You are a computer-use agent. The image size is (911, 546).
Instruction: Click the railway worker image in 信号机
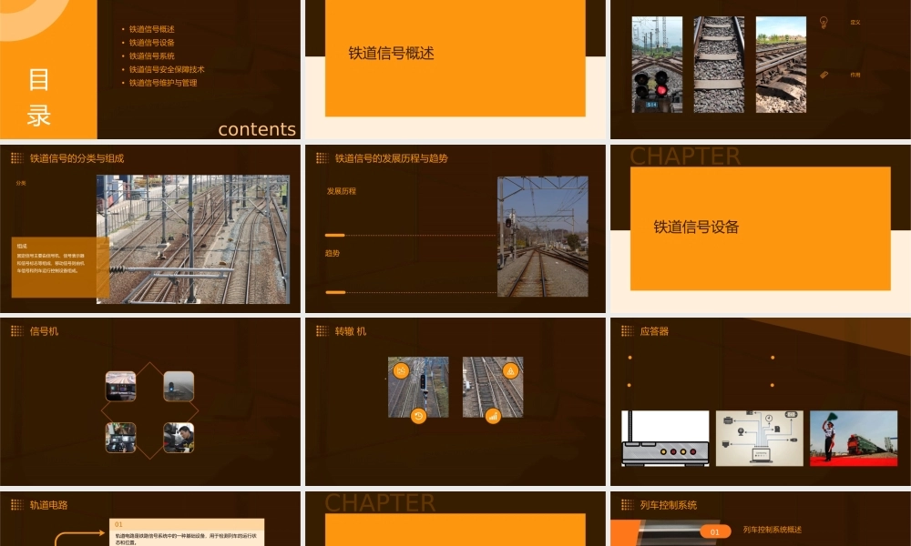(x=179, y=438)
